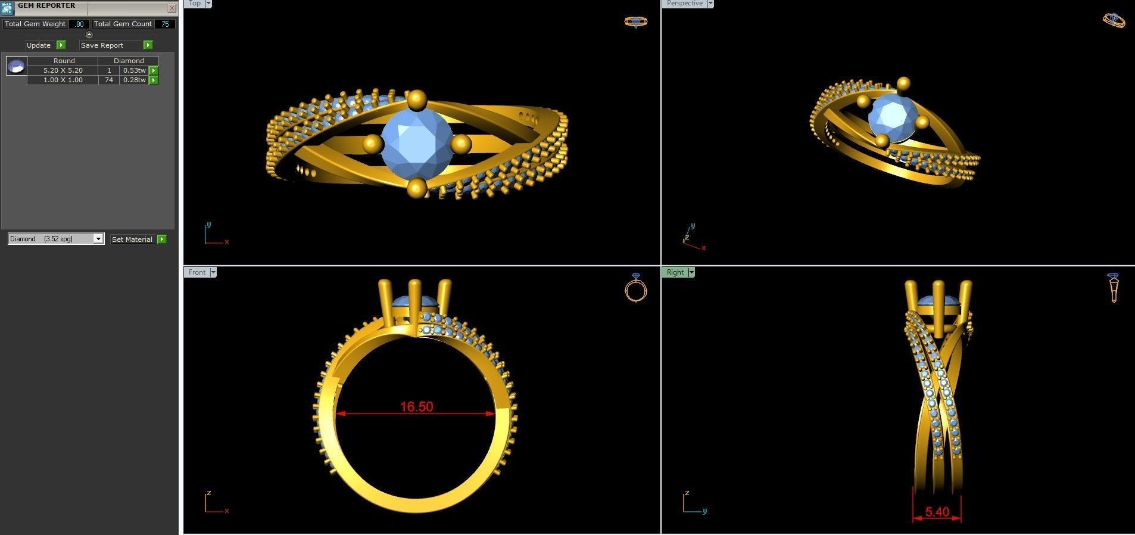The image size is (1135, 535).
Task: Click the Front view ring orientation icon
Action: click(635, 288)
